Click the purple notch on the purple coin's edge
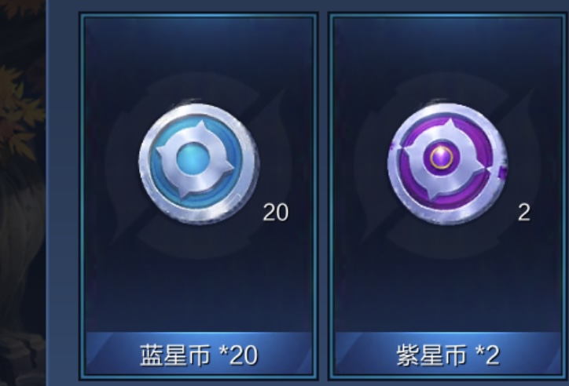 click(x=503, y=173)
